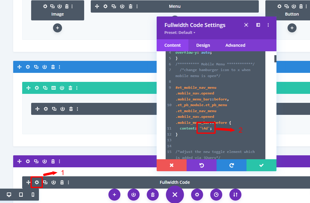Switch to the Design tab
The width and height of the screenshot is (310, 203).
[203, 45]
